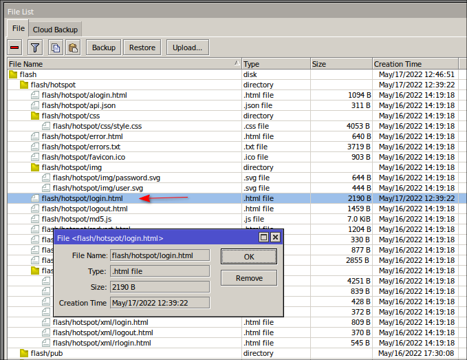Select the root flash disk entry
Image resolution: width=467 pixels, height=360 pixels.
point(28,74)
